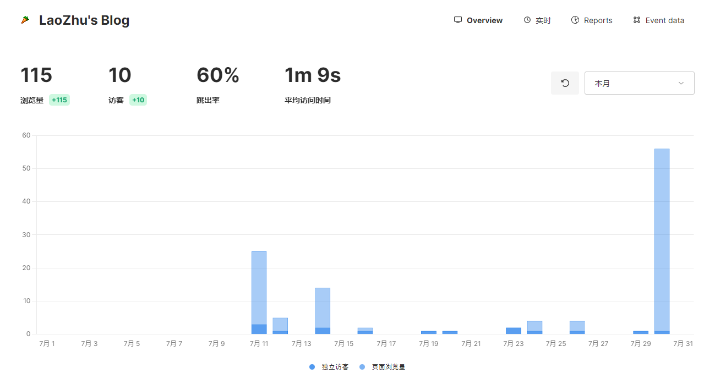
Task: Open the LaoZhu's Blog title link
Action: pos(84,20)
